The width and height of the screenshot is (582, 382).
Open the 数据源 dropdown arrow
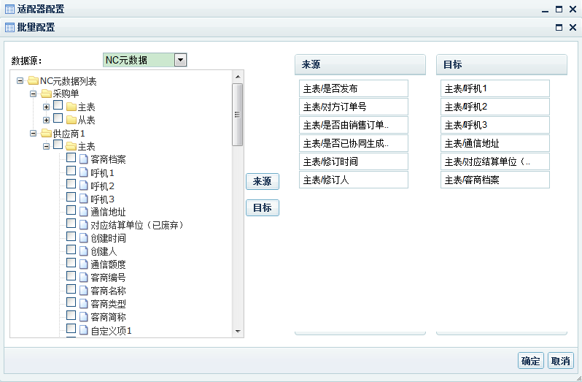point(180,60)
